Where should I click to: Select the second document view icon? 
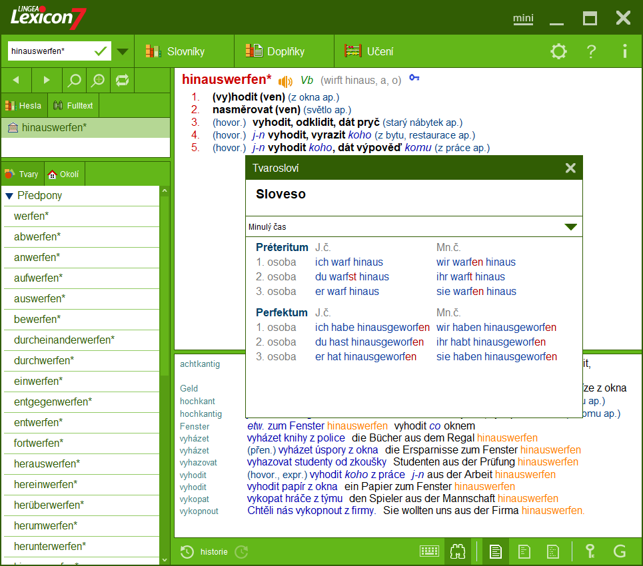pos(524,551)
